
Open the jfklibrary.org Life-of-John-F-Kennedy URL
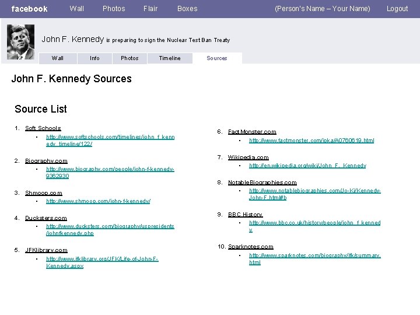pos(102,262)
